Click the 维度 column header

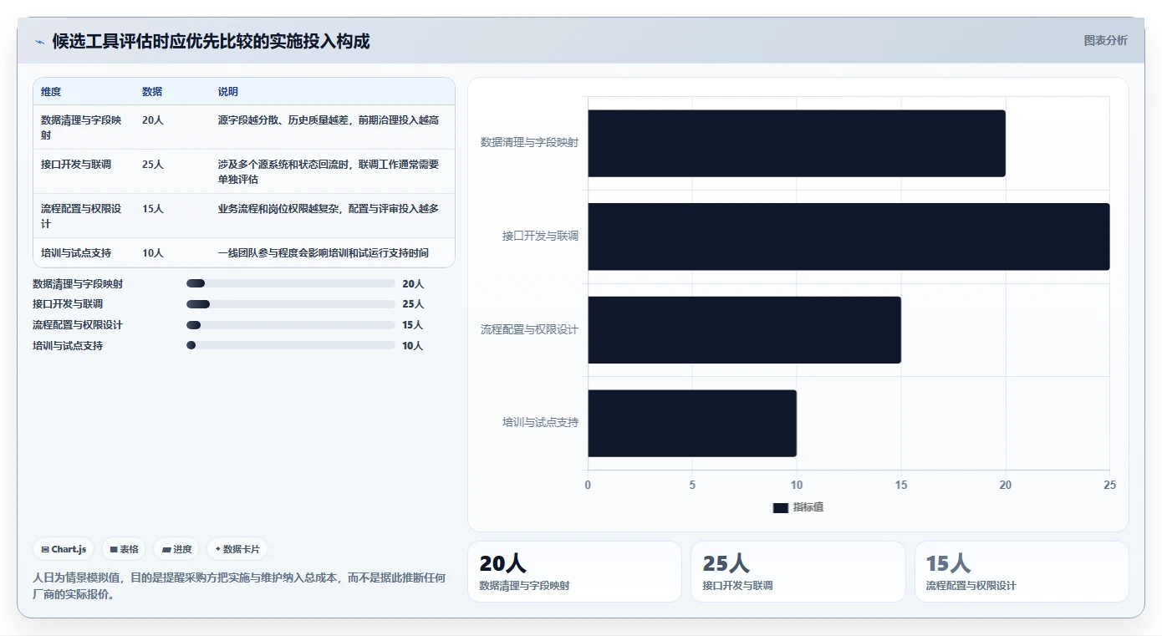(x=51, y=92)
